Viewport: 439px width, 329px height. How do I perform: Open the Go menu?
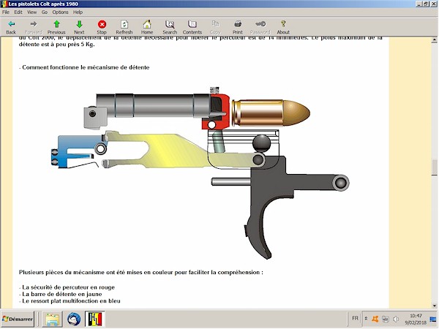point(43,12)
